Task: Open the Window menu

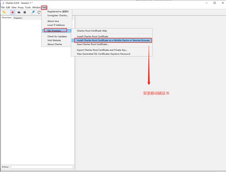Action: pos(36,7)
